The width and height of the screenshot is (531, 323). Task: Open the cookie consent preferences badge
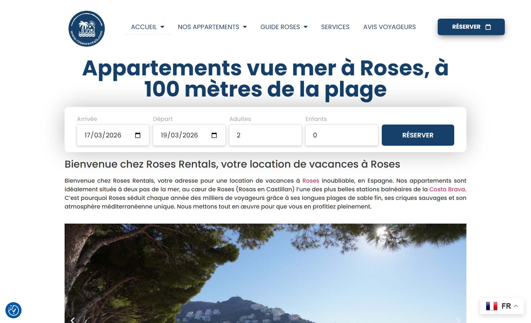13,310
